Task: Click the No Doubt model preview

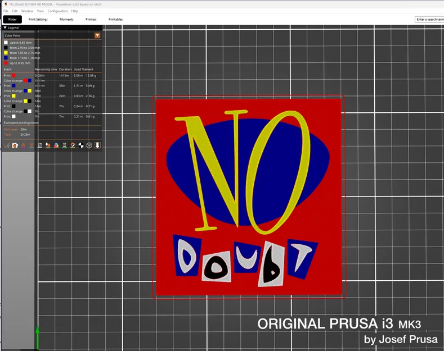Action: [x=249, y=197]
